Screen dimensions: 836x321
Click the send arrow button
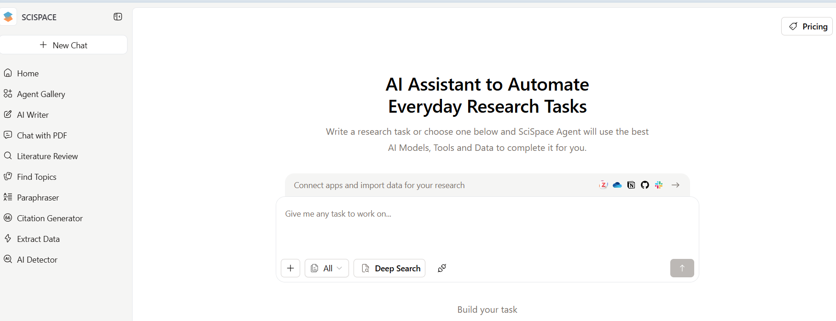click(682, 268)
